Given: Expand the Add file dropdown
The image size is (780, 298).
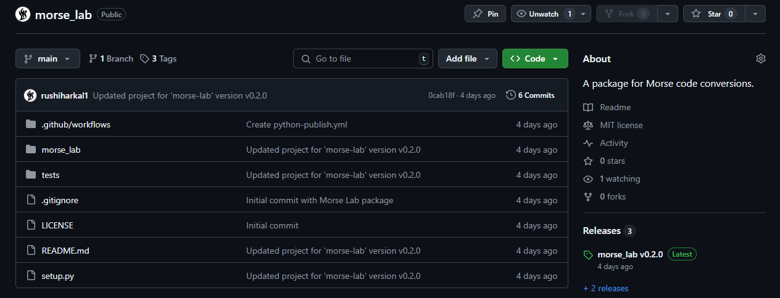Looking at the screenshot, I should tap(468, 58).
